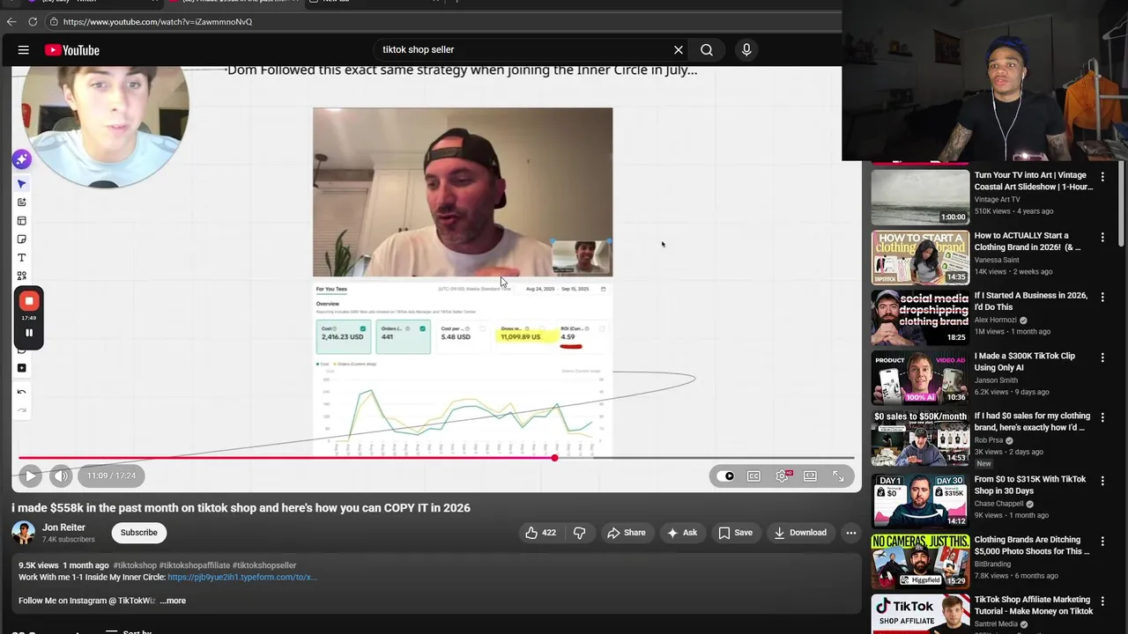This screenshot has height=634, width=1128.
Task: Like the video with 422 likes
Action: coord(540,533)
